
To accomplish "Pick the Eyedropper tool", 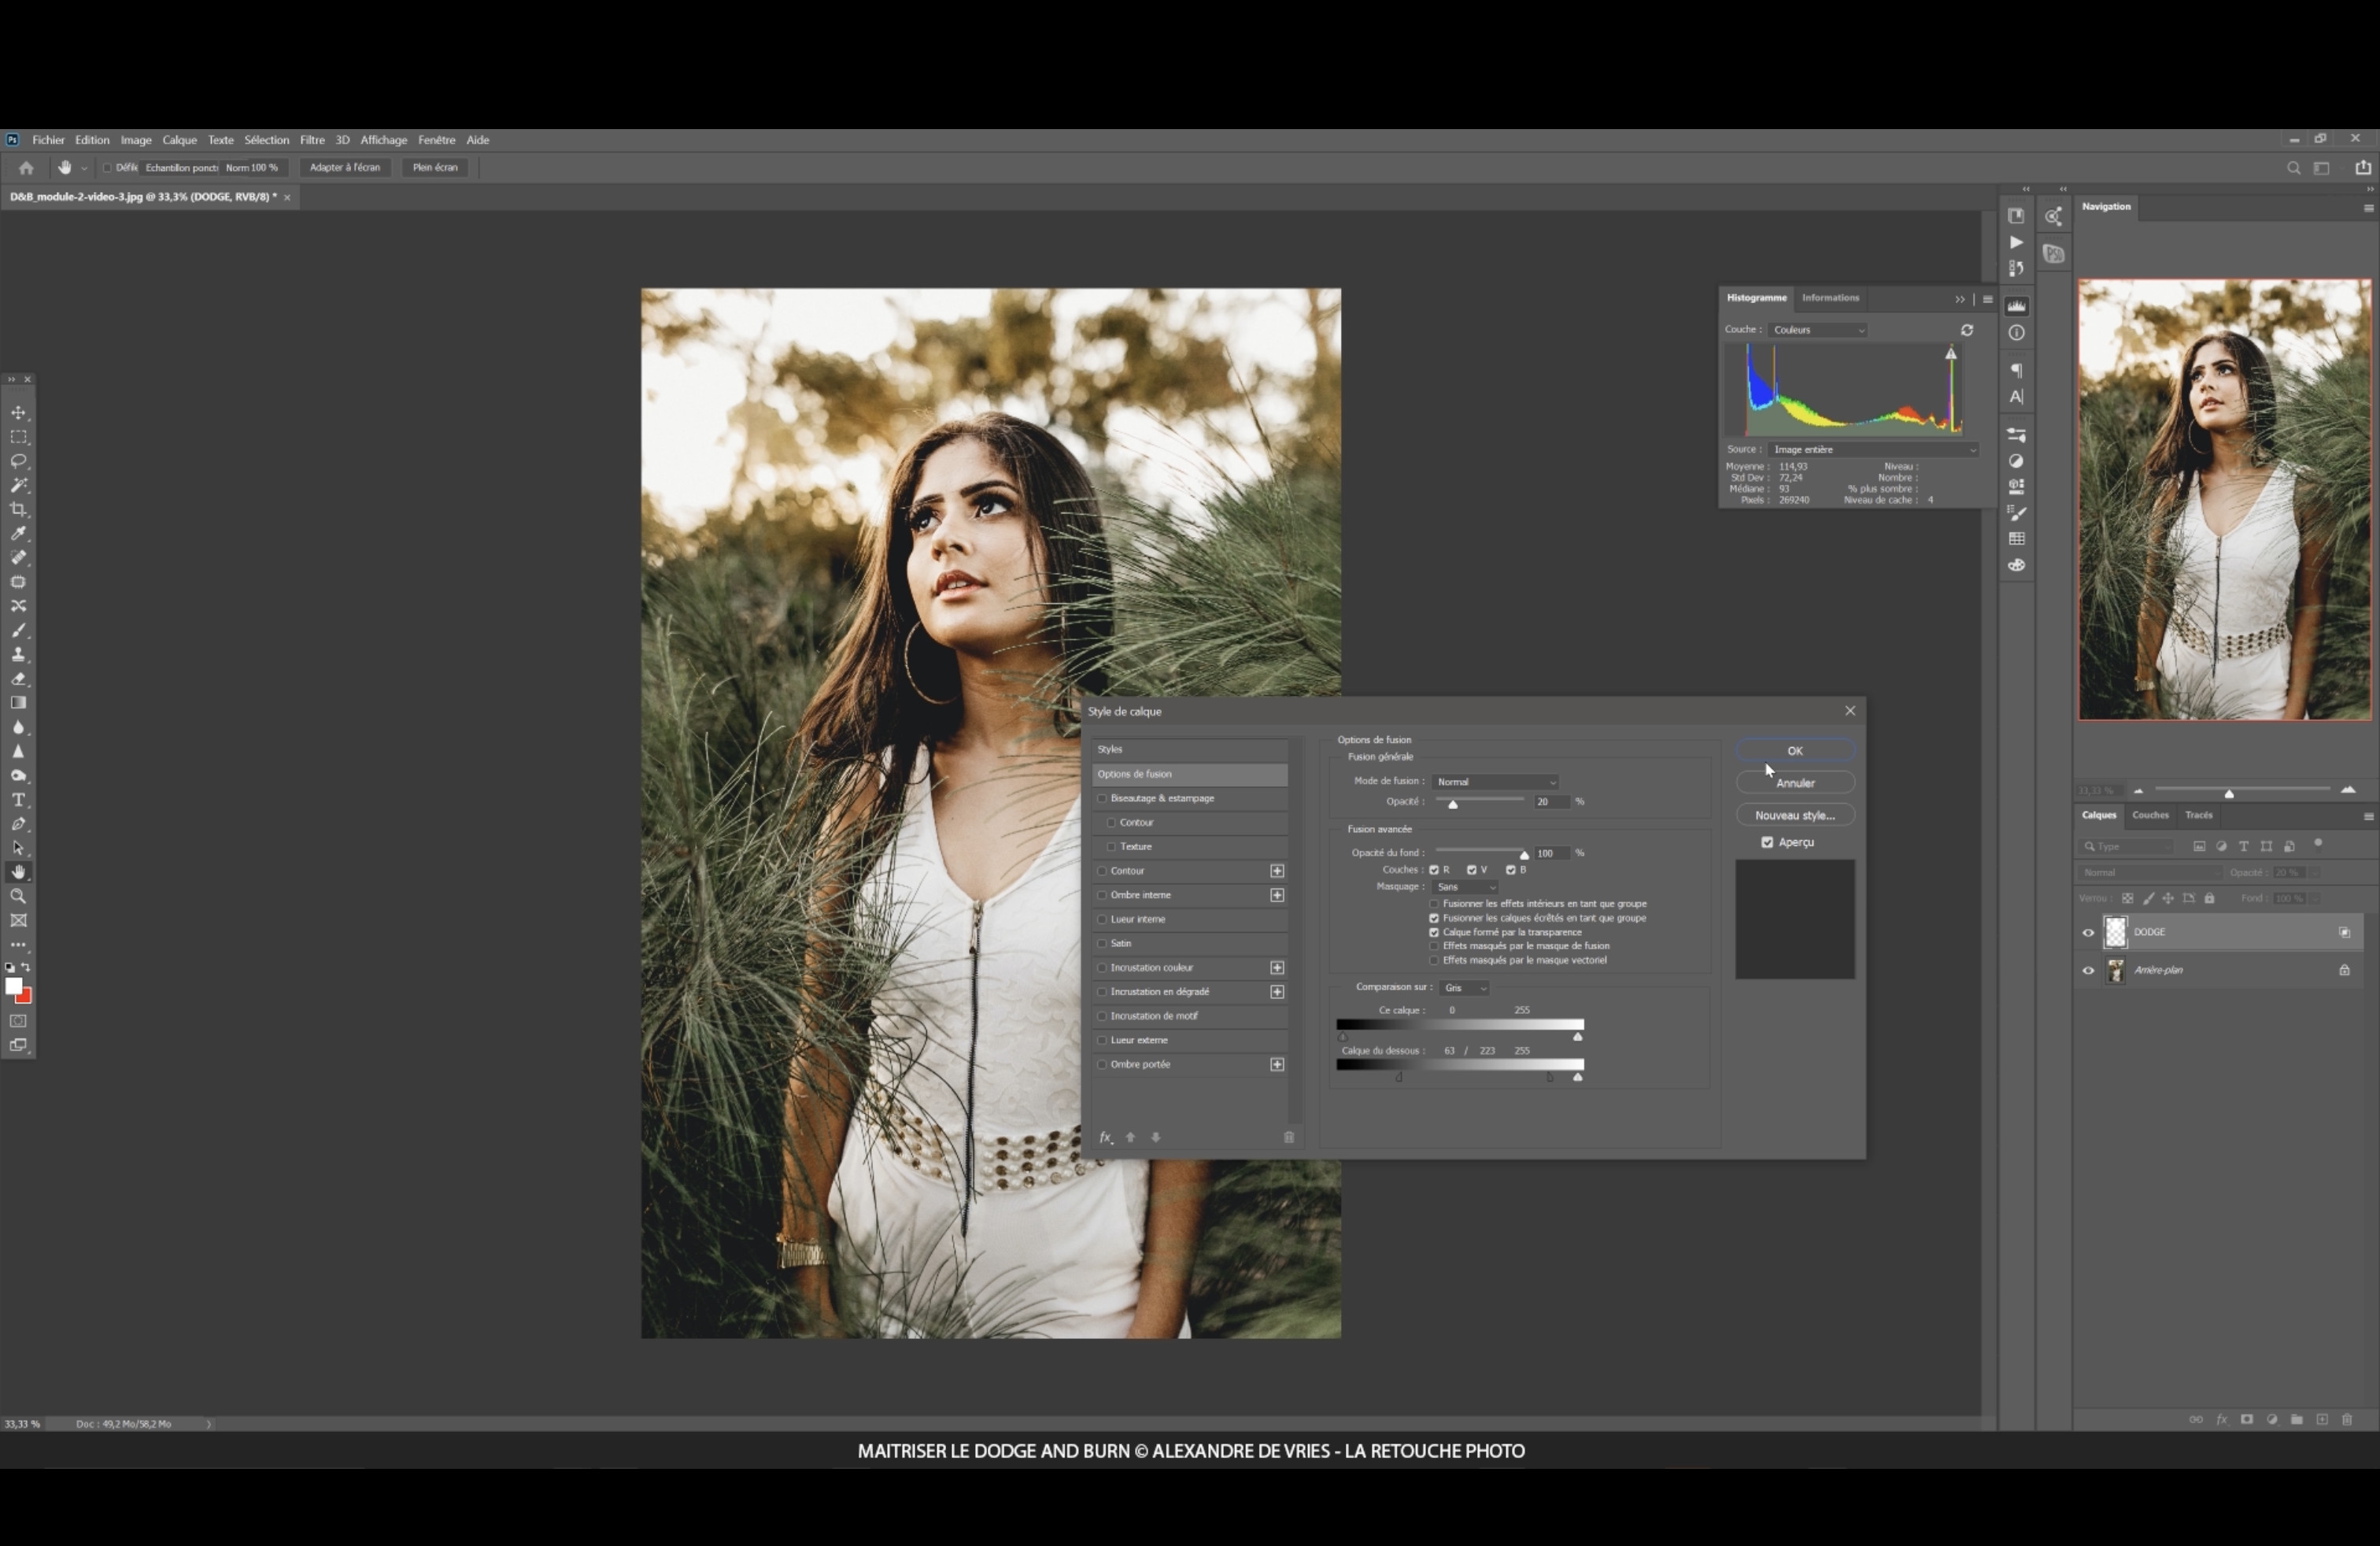I will (x=18, y=534).
